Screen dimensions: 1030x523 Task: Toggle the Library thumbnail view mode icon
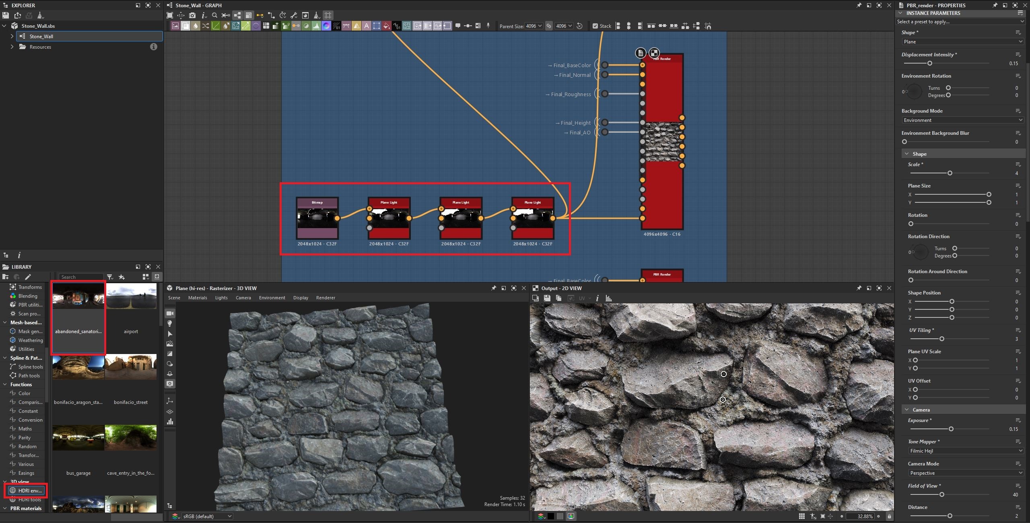click(x=145, y=277)
